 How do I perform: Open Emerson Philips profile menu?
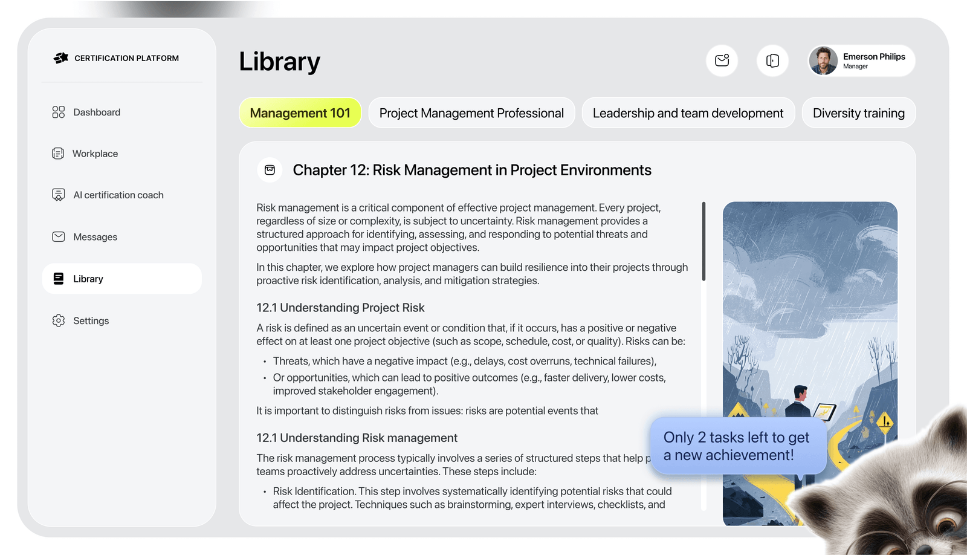coord(873,60)
